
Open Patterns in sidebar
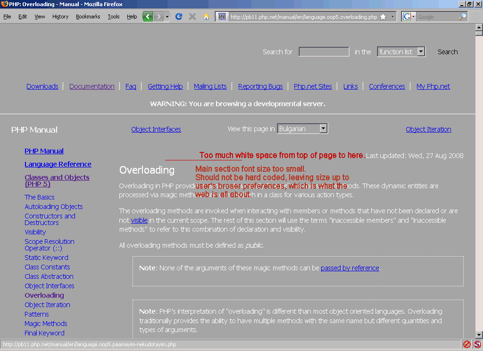point(37,314)
